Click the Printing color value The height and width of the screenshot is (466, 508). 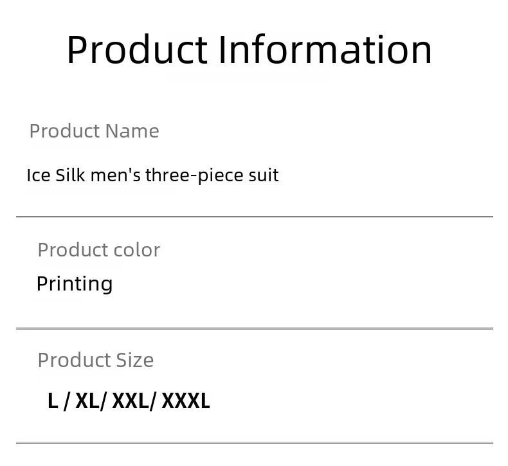point(75,284)
